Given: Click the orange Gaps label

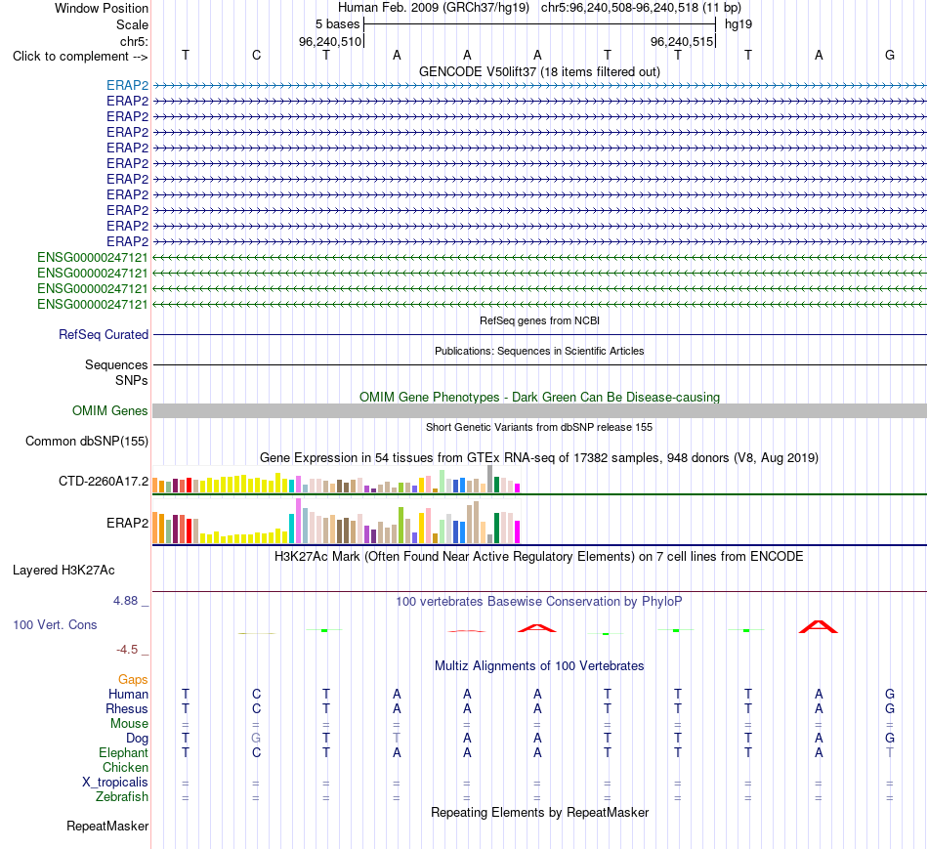Looking at the screenshot, I should pos(133,680).
